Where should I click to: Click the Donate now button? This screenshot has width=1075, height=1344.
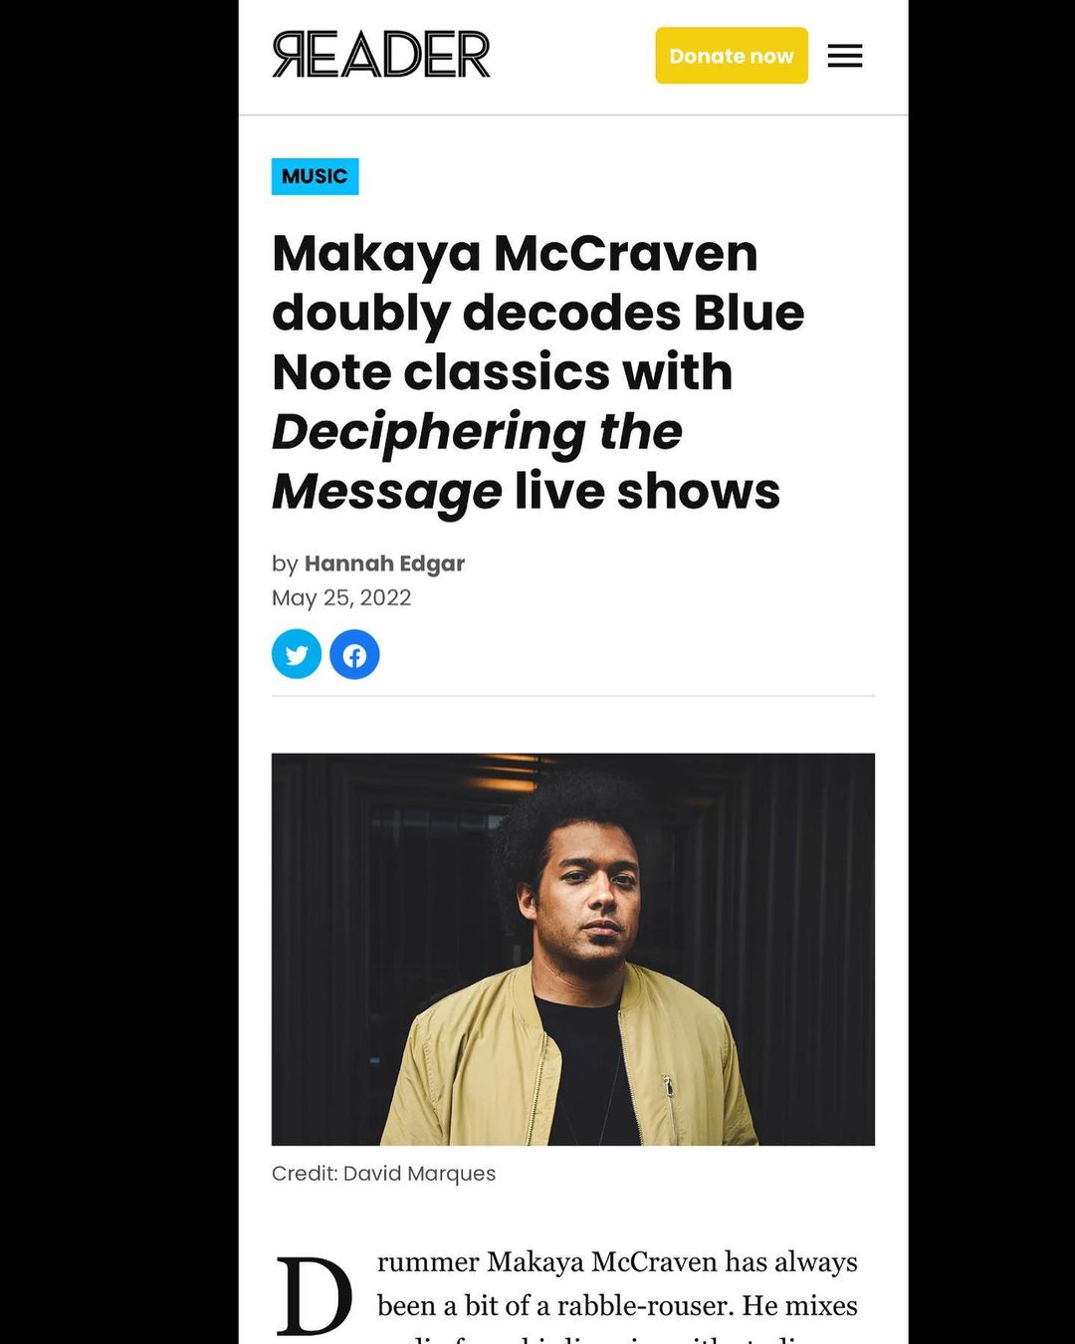732,56
